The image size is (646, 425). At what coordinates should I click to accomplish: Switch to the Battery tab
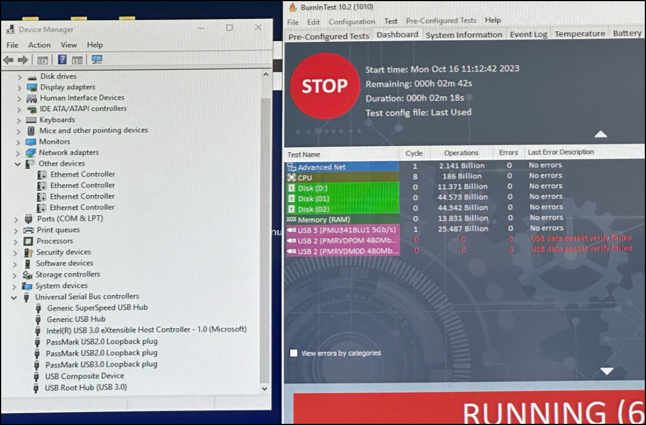click(627, 33)
